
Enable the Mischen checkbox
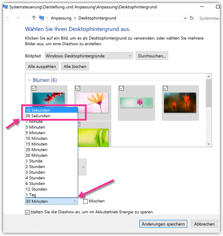point(85,201)
